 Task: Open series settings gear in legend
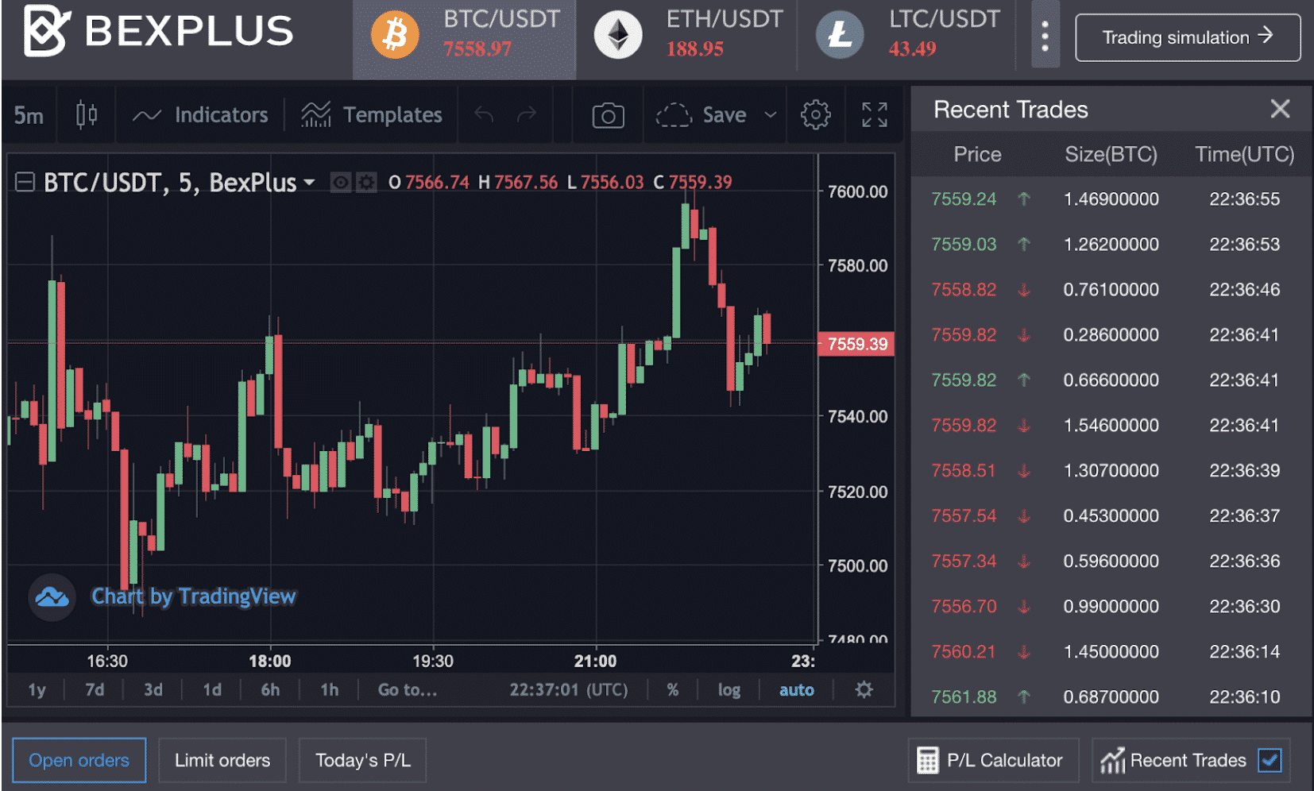pos(366,183)
